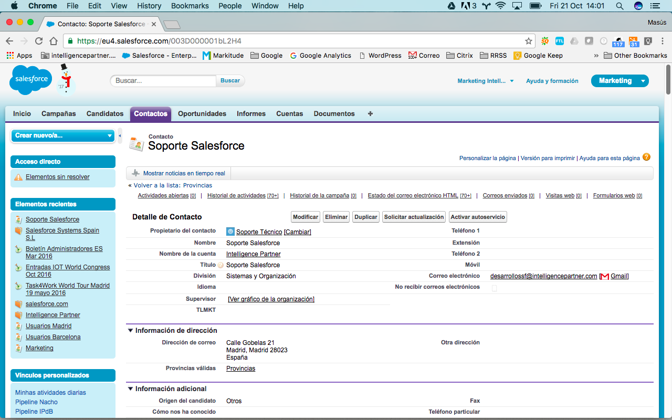Click the contact card icon next to page title
The height and width of the screenshot is (420, 672).
click(136, 144)
